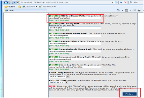Click the Add to Favorites bar star icon
This screenshot has height=98, width=144.
click(x=20, y=7)
